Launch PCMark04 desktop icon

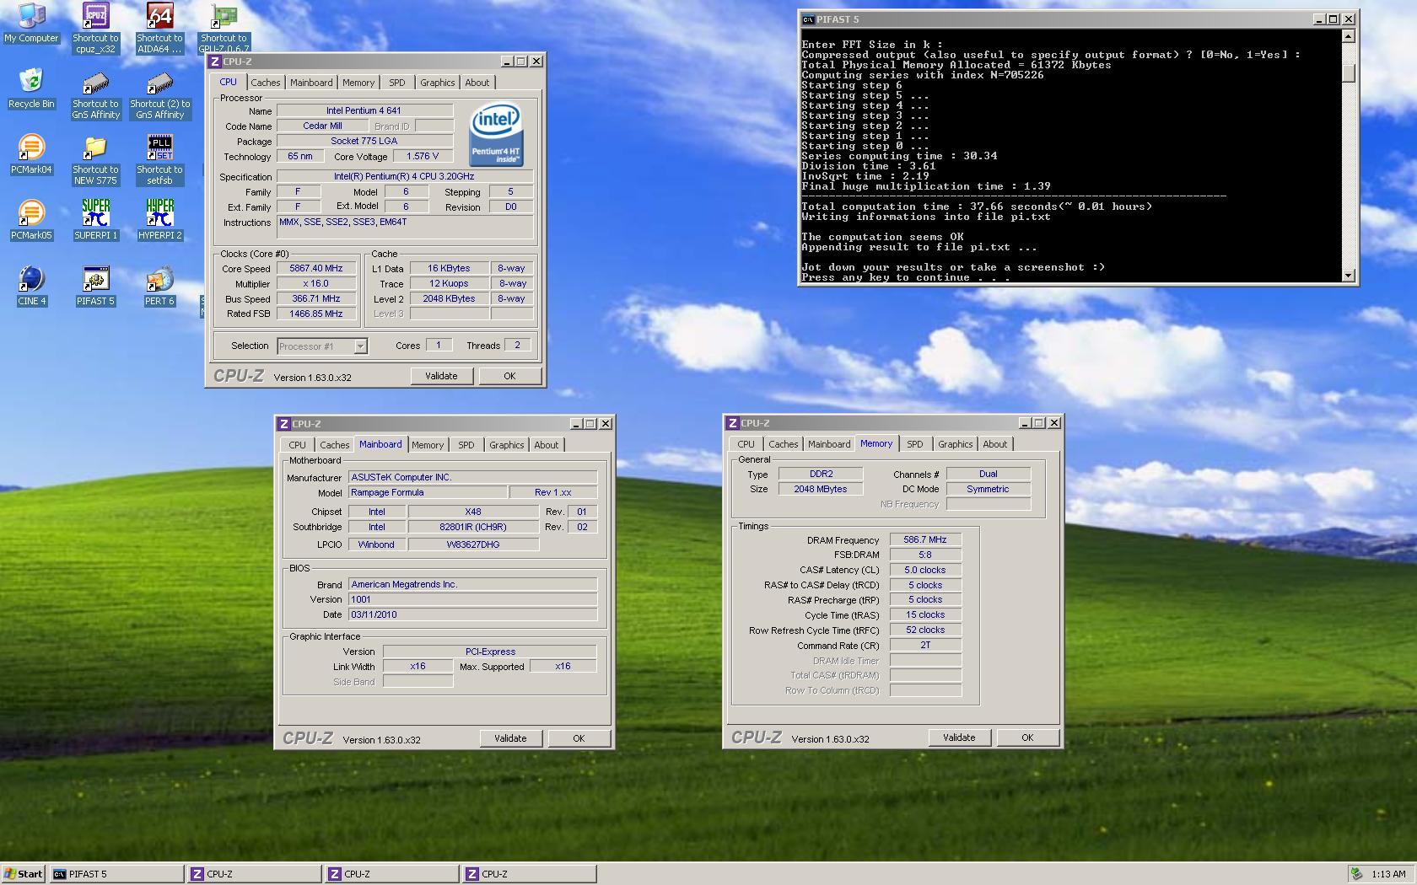click(31, 154)
